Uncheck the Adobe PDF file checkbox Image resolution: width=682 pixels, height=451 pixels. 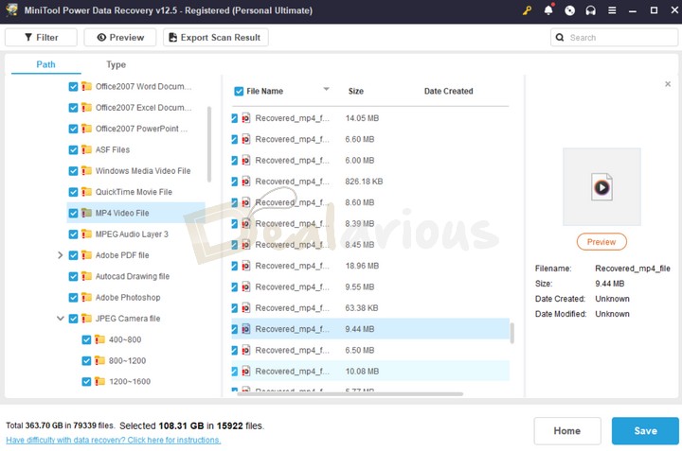[x=73, y=255]
